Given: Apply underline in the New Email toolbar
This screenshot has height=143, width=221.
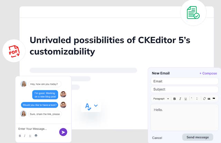Looking at the screenshot, I should [185, 99].
